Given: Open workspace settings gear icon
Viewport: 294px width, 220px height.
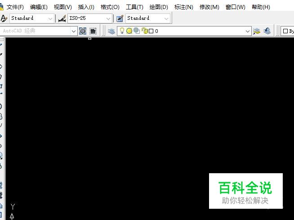Looking at the screenshot, I should click(x=83, y=31).
